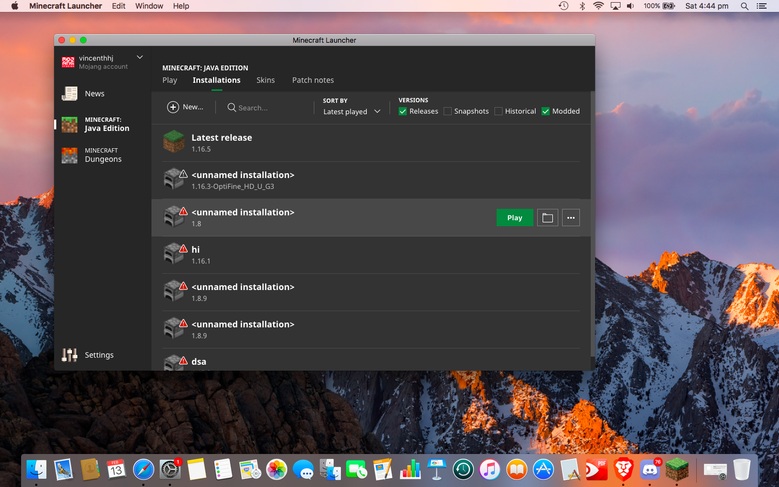The width and height of the screenshot is (779, 487).
Task: Select the dsa installation name
Action: click(199, 361)
